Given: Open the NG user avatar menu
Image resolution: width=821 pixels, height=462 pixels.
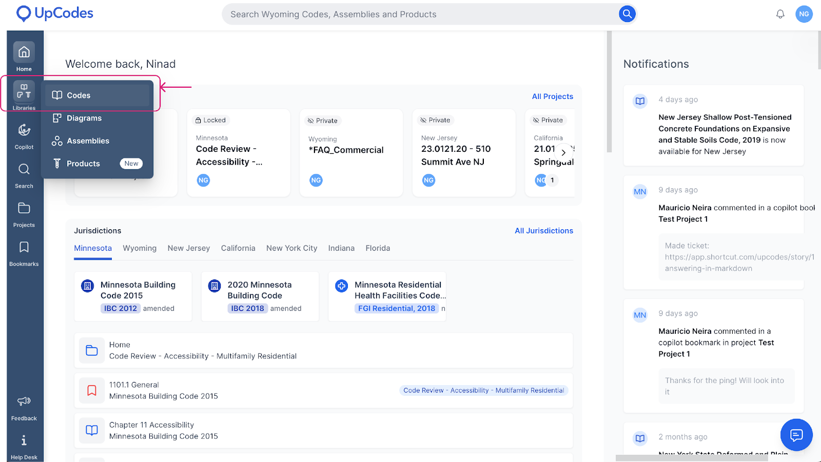Looking at the screenshot, I should 804,14.
